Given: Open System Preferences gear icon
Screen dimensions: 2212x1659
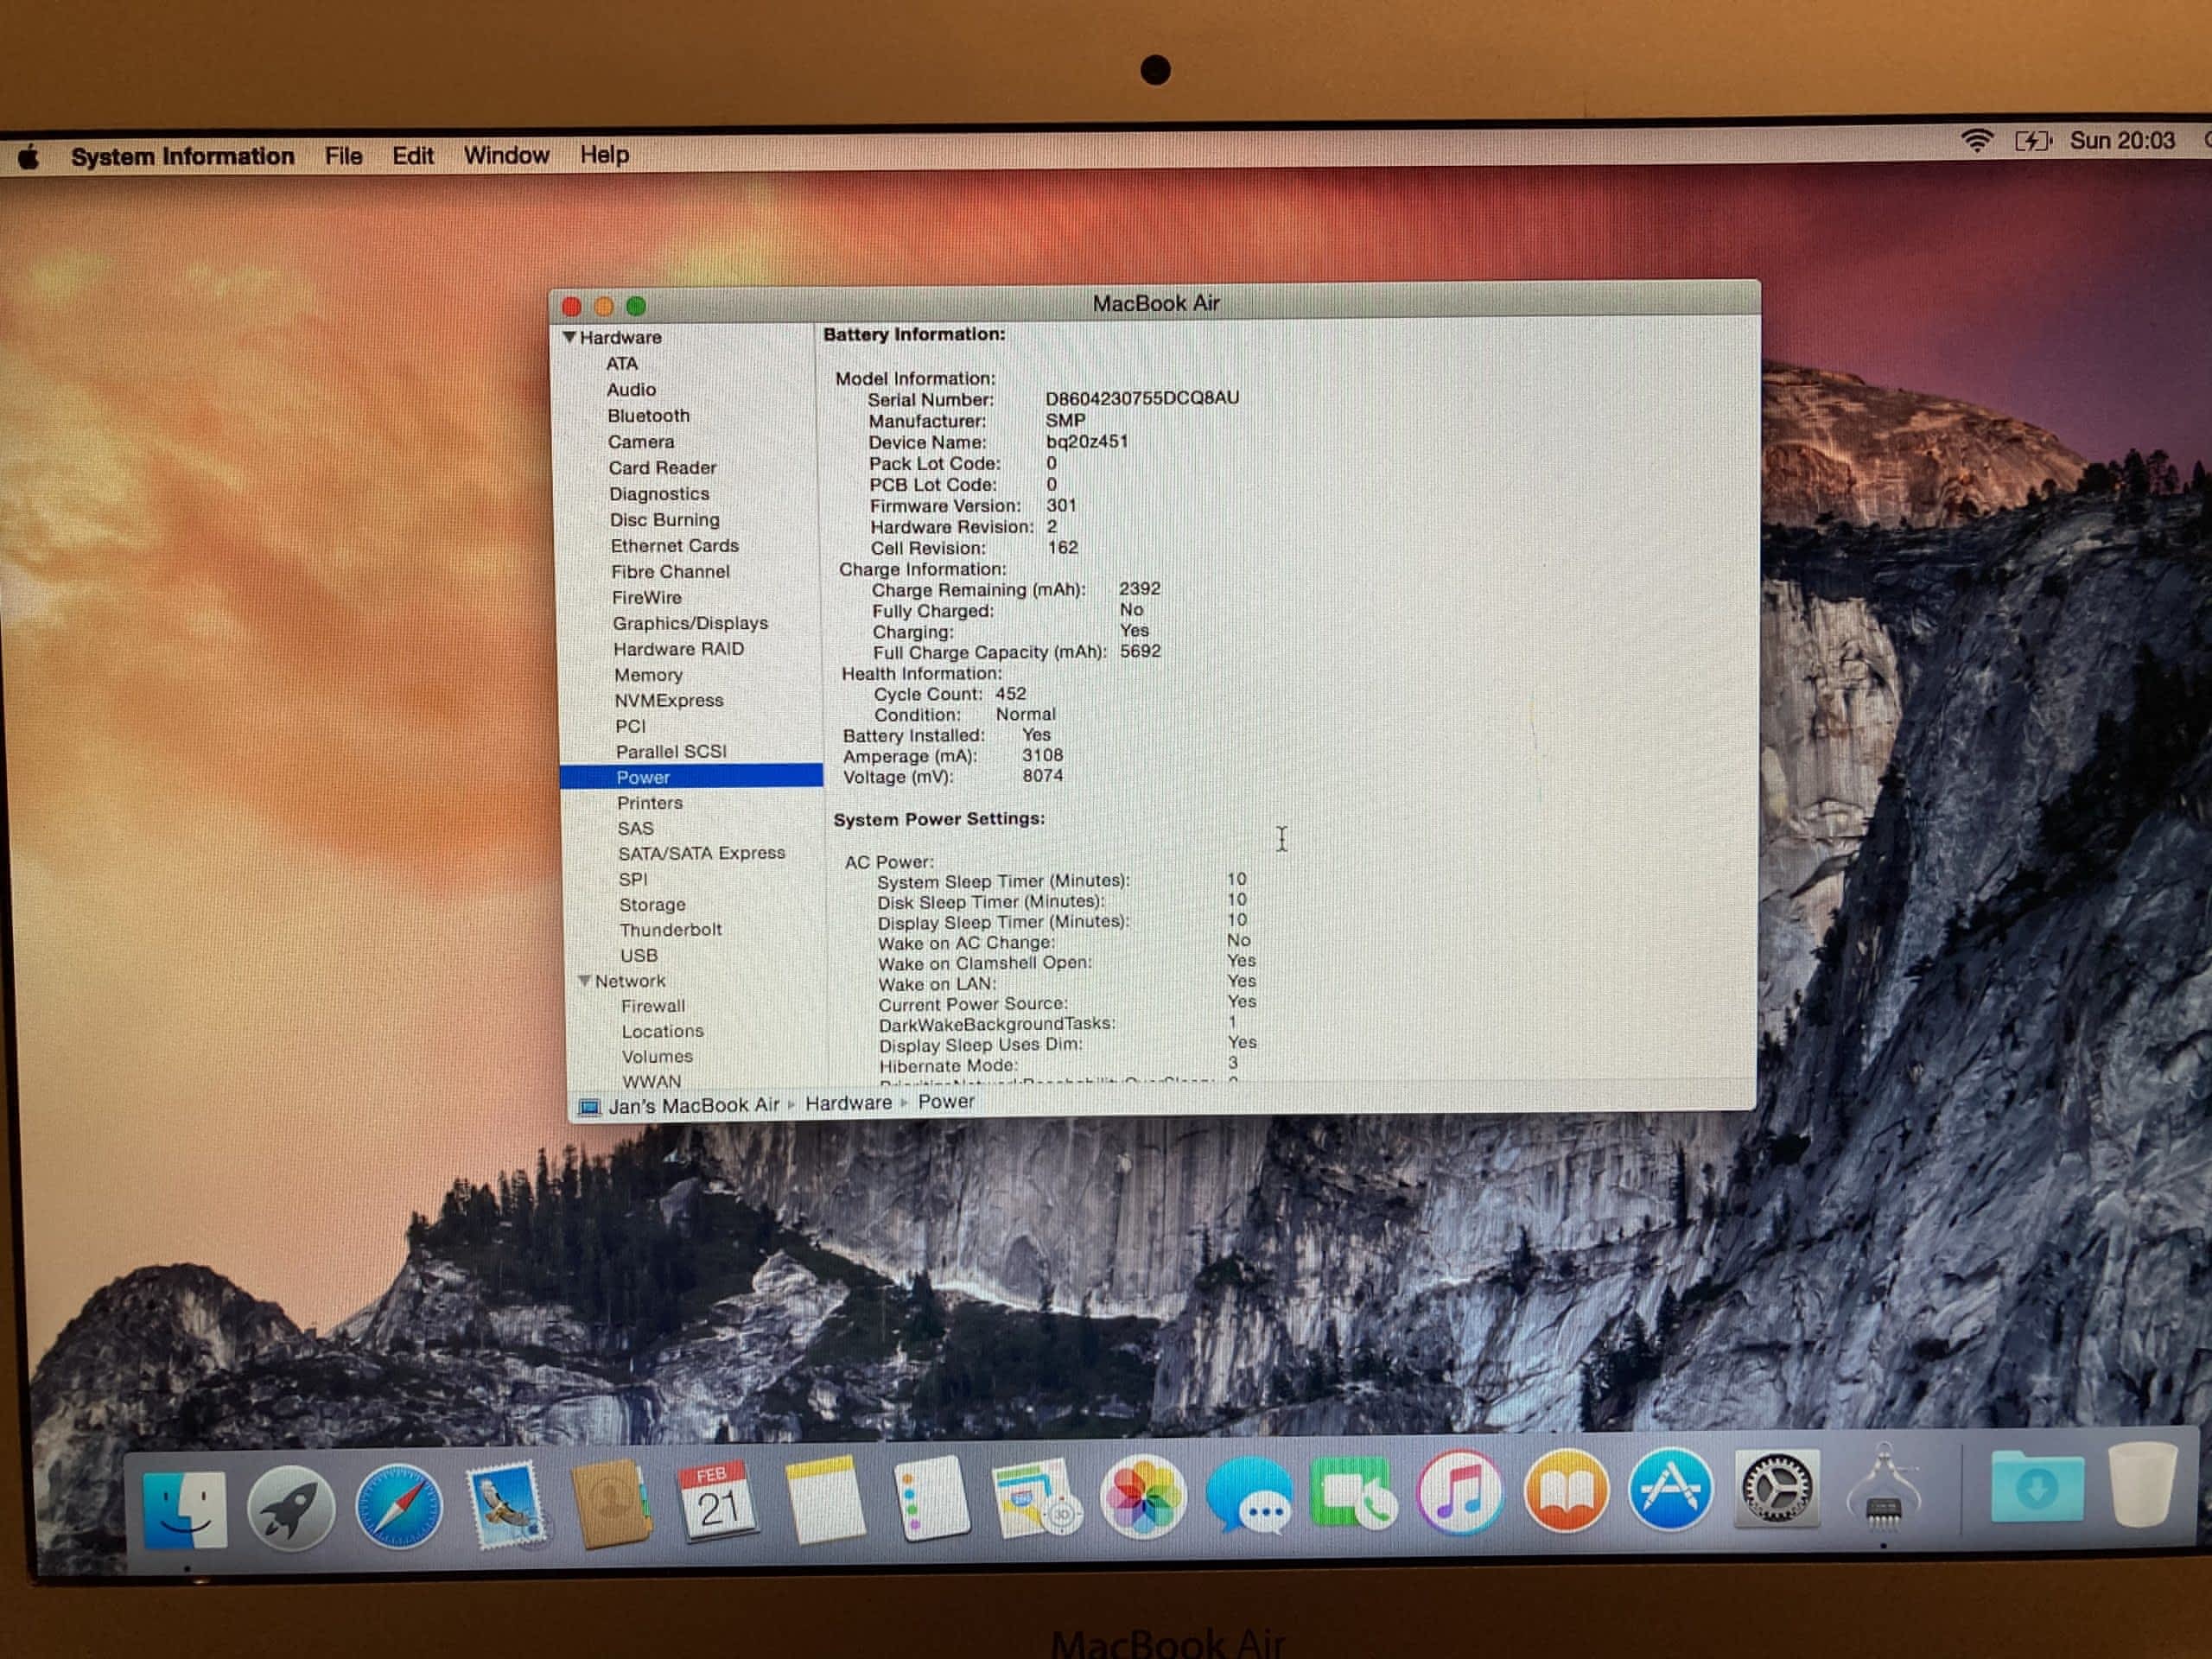Looking at the screenshot, I should tap(1776, 1489).
